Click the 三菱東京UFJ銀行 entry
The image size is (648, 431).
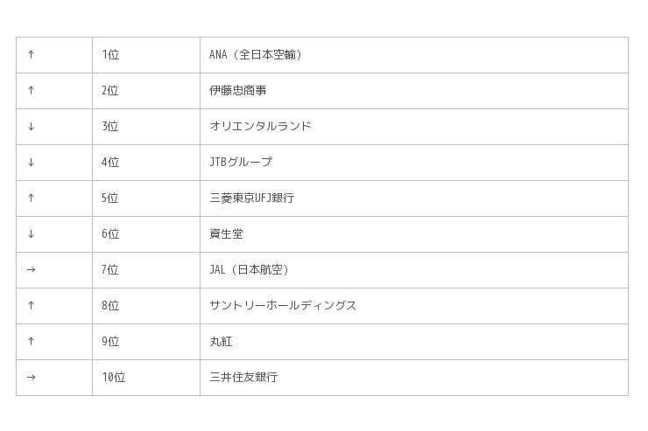(x=251, y=198)
